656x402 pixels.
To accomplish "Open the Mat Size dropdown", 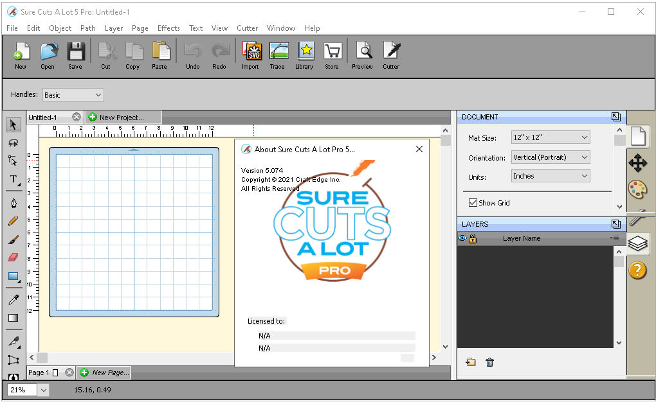I will point(550,137).
